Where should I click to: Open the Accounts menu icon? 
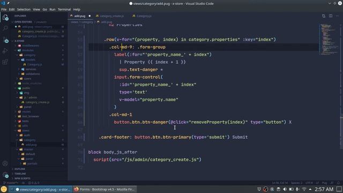point(5,163)
